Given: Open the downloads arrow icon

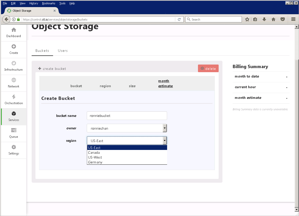Looking at the screenshot, I should (x=264, y=19).
